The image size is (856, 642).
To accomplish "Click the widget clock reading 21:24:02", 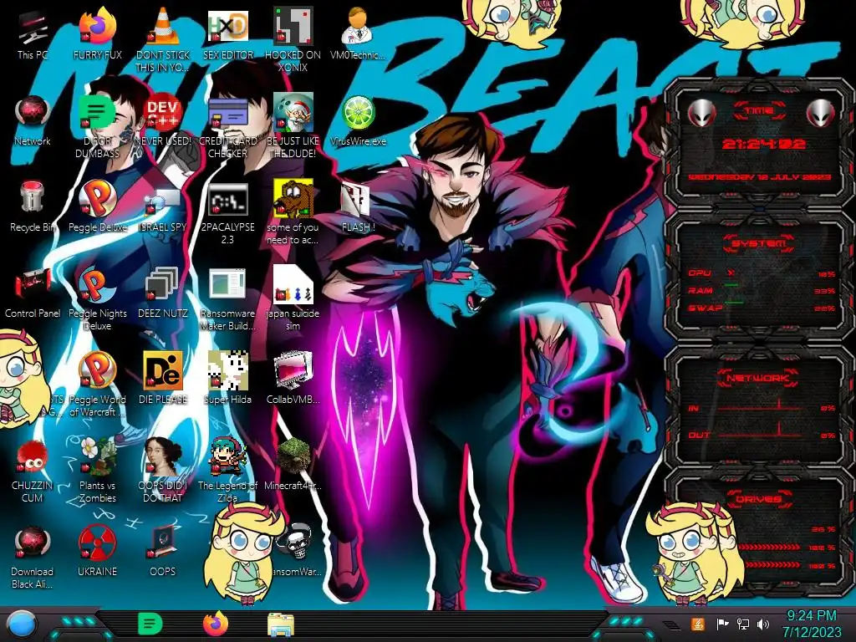I will (763, 144).
